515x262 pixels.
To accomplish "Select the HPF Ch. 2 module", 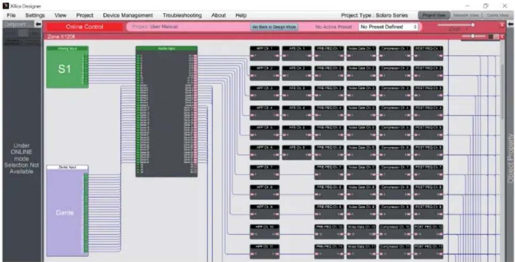I will point(265,73).
